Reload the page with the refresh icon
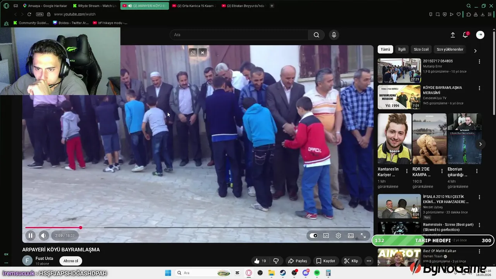Image resolution: width=496 pixels, height=279 pixels. point(29,14)
